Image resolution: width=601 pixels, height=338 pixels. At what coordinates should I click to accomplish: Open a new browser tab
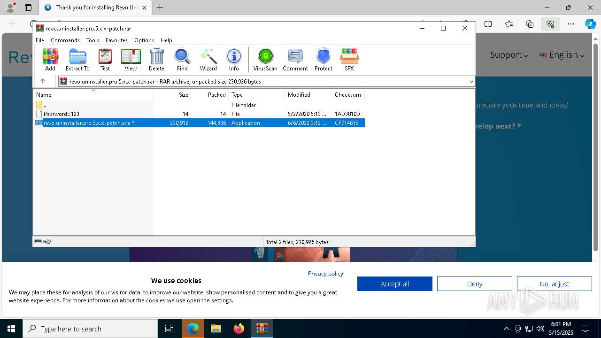coord(160,8)
